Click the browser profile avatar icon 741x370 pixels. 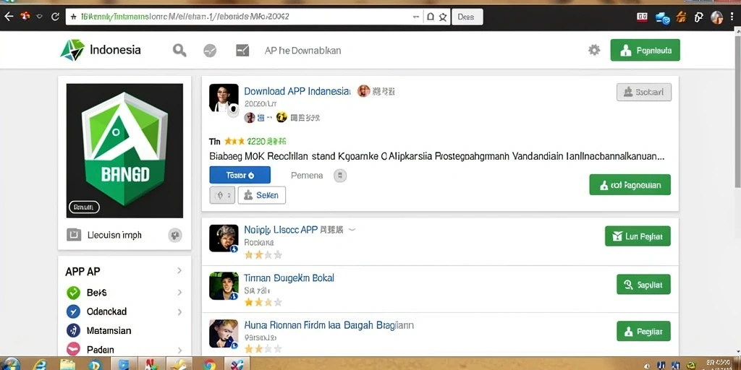(x=717, y=17)
